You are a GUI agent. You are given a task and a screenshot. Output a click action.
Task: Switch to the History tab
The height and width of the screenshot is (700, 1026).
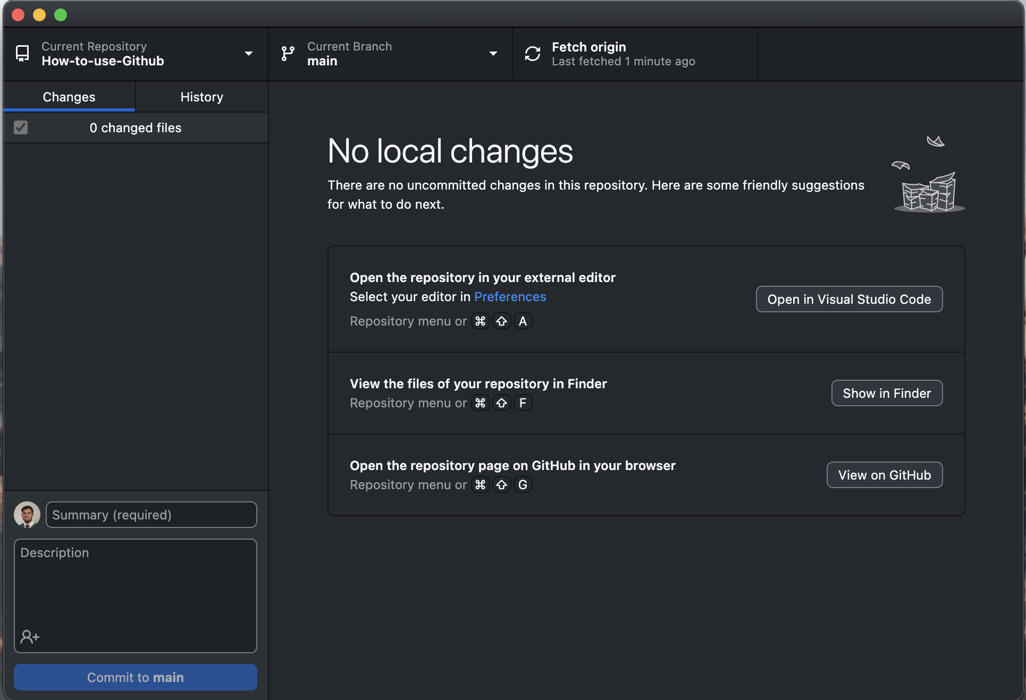(x=201, y=97)
